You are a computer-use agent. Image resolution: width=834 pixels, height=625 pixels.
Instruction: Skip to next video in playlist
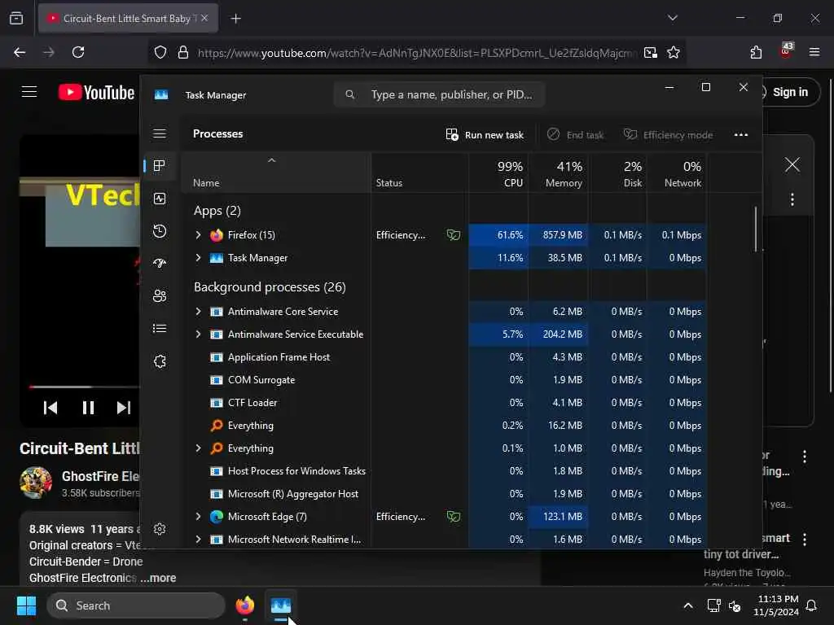click(124, 408)
